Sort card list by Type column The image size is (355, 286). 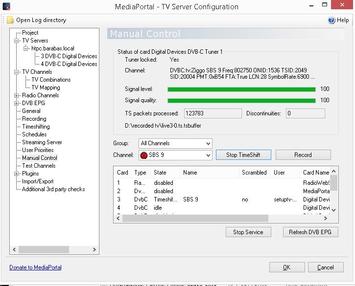[x=141, y=173]
